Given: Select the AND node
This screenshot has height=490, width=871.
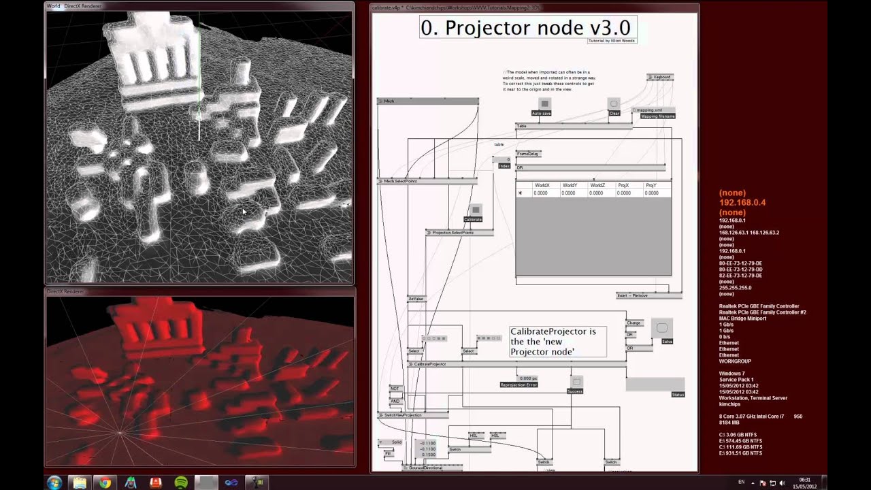Looking at the screenshot, I should (395, 402).
